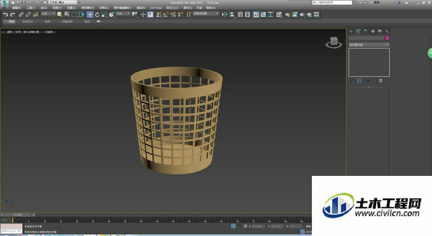
Task: Select the Unlink Selection tool
Action: tap(28, 15)
